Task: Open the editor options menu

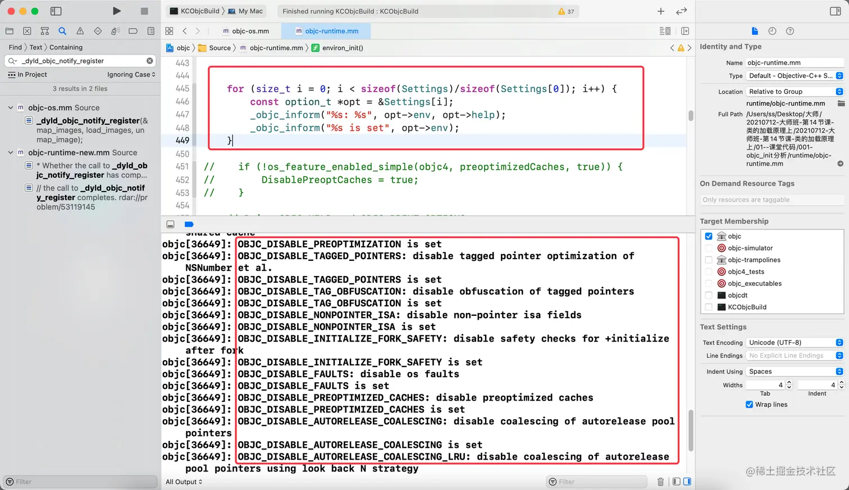Action: [665, 31]
